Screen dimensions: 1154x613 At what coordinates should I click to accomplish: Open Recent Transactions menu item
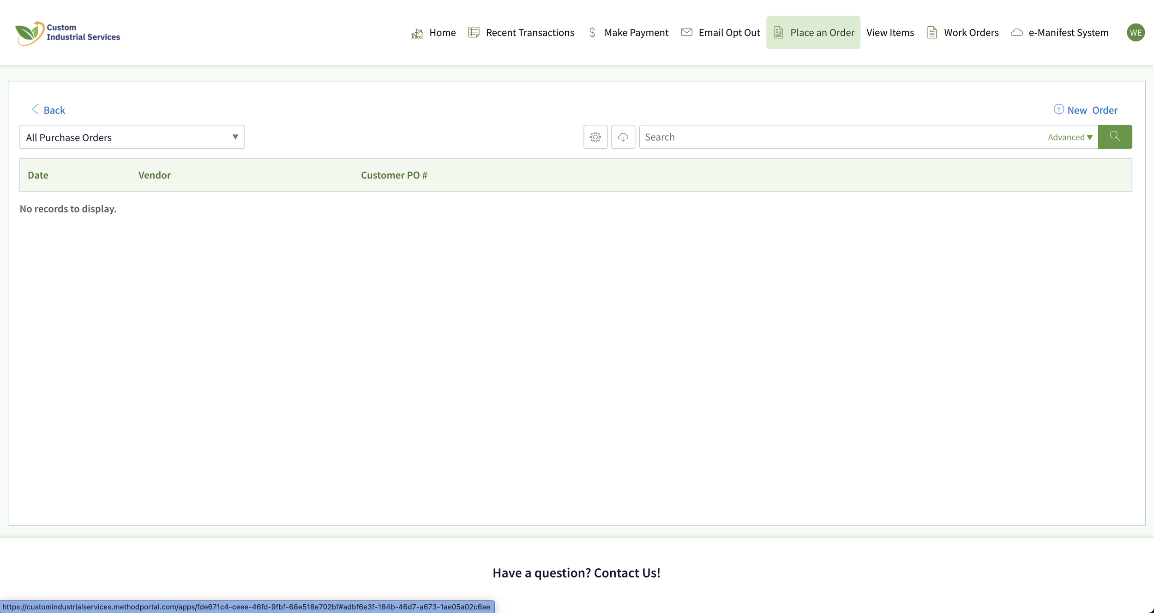coord(529,33)
